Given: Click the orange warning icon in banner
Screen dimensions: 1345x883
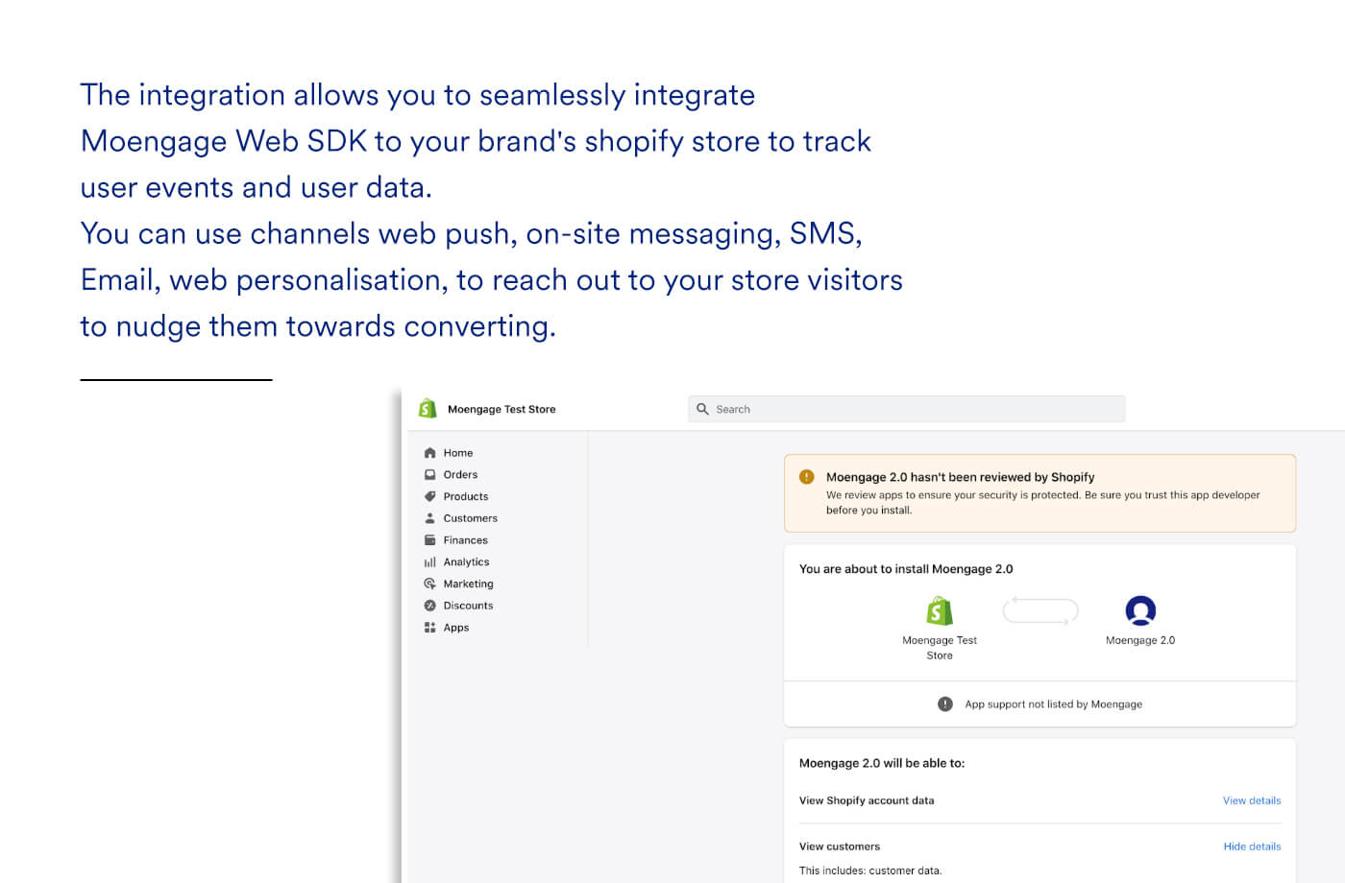Looking at the screenshot, I should pos(807,477).
